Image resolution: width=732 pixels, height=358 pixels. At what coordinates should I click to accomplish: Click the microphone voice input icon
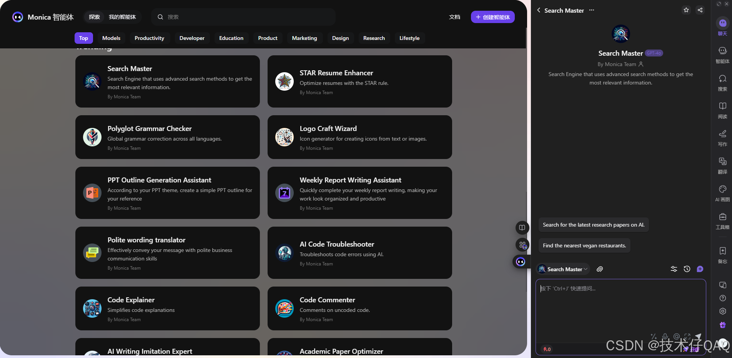pyautogui.click(x=665, y=336)
